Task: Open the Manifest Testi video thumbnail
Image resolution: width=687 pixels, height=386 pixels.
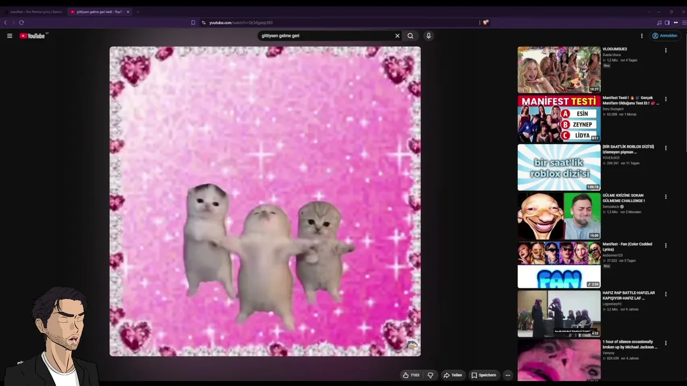Action: [x=559, y=118]
